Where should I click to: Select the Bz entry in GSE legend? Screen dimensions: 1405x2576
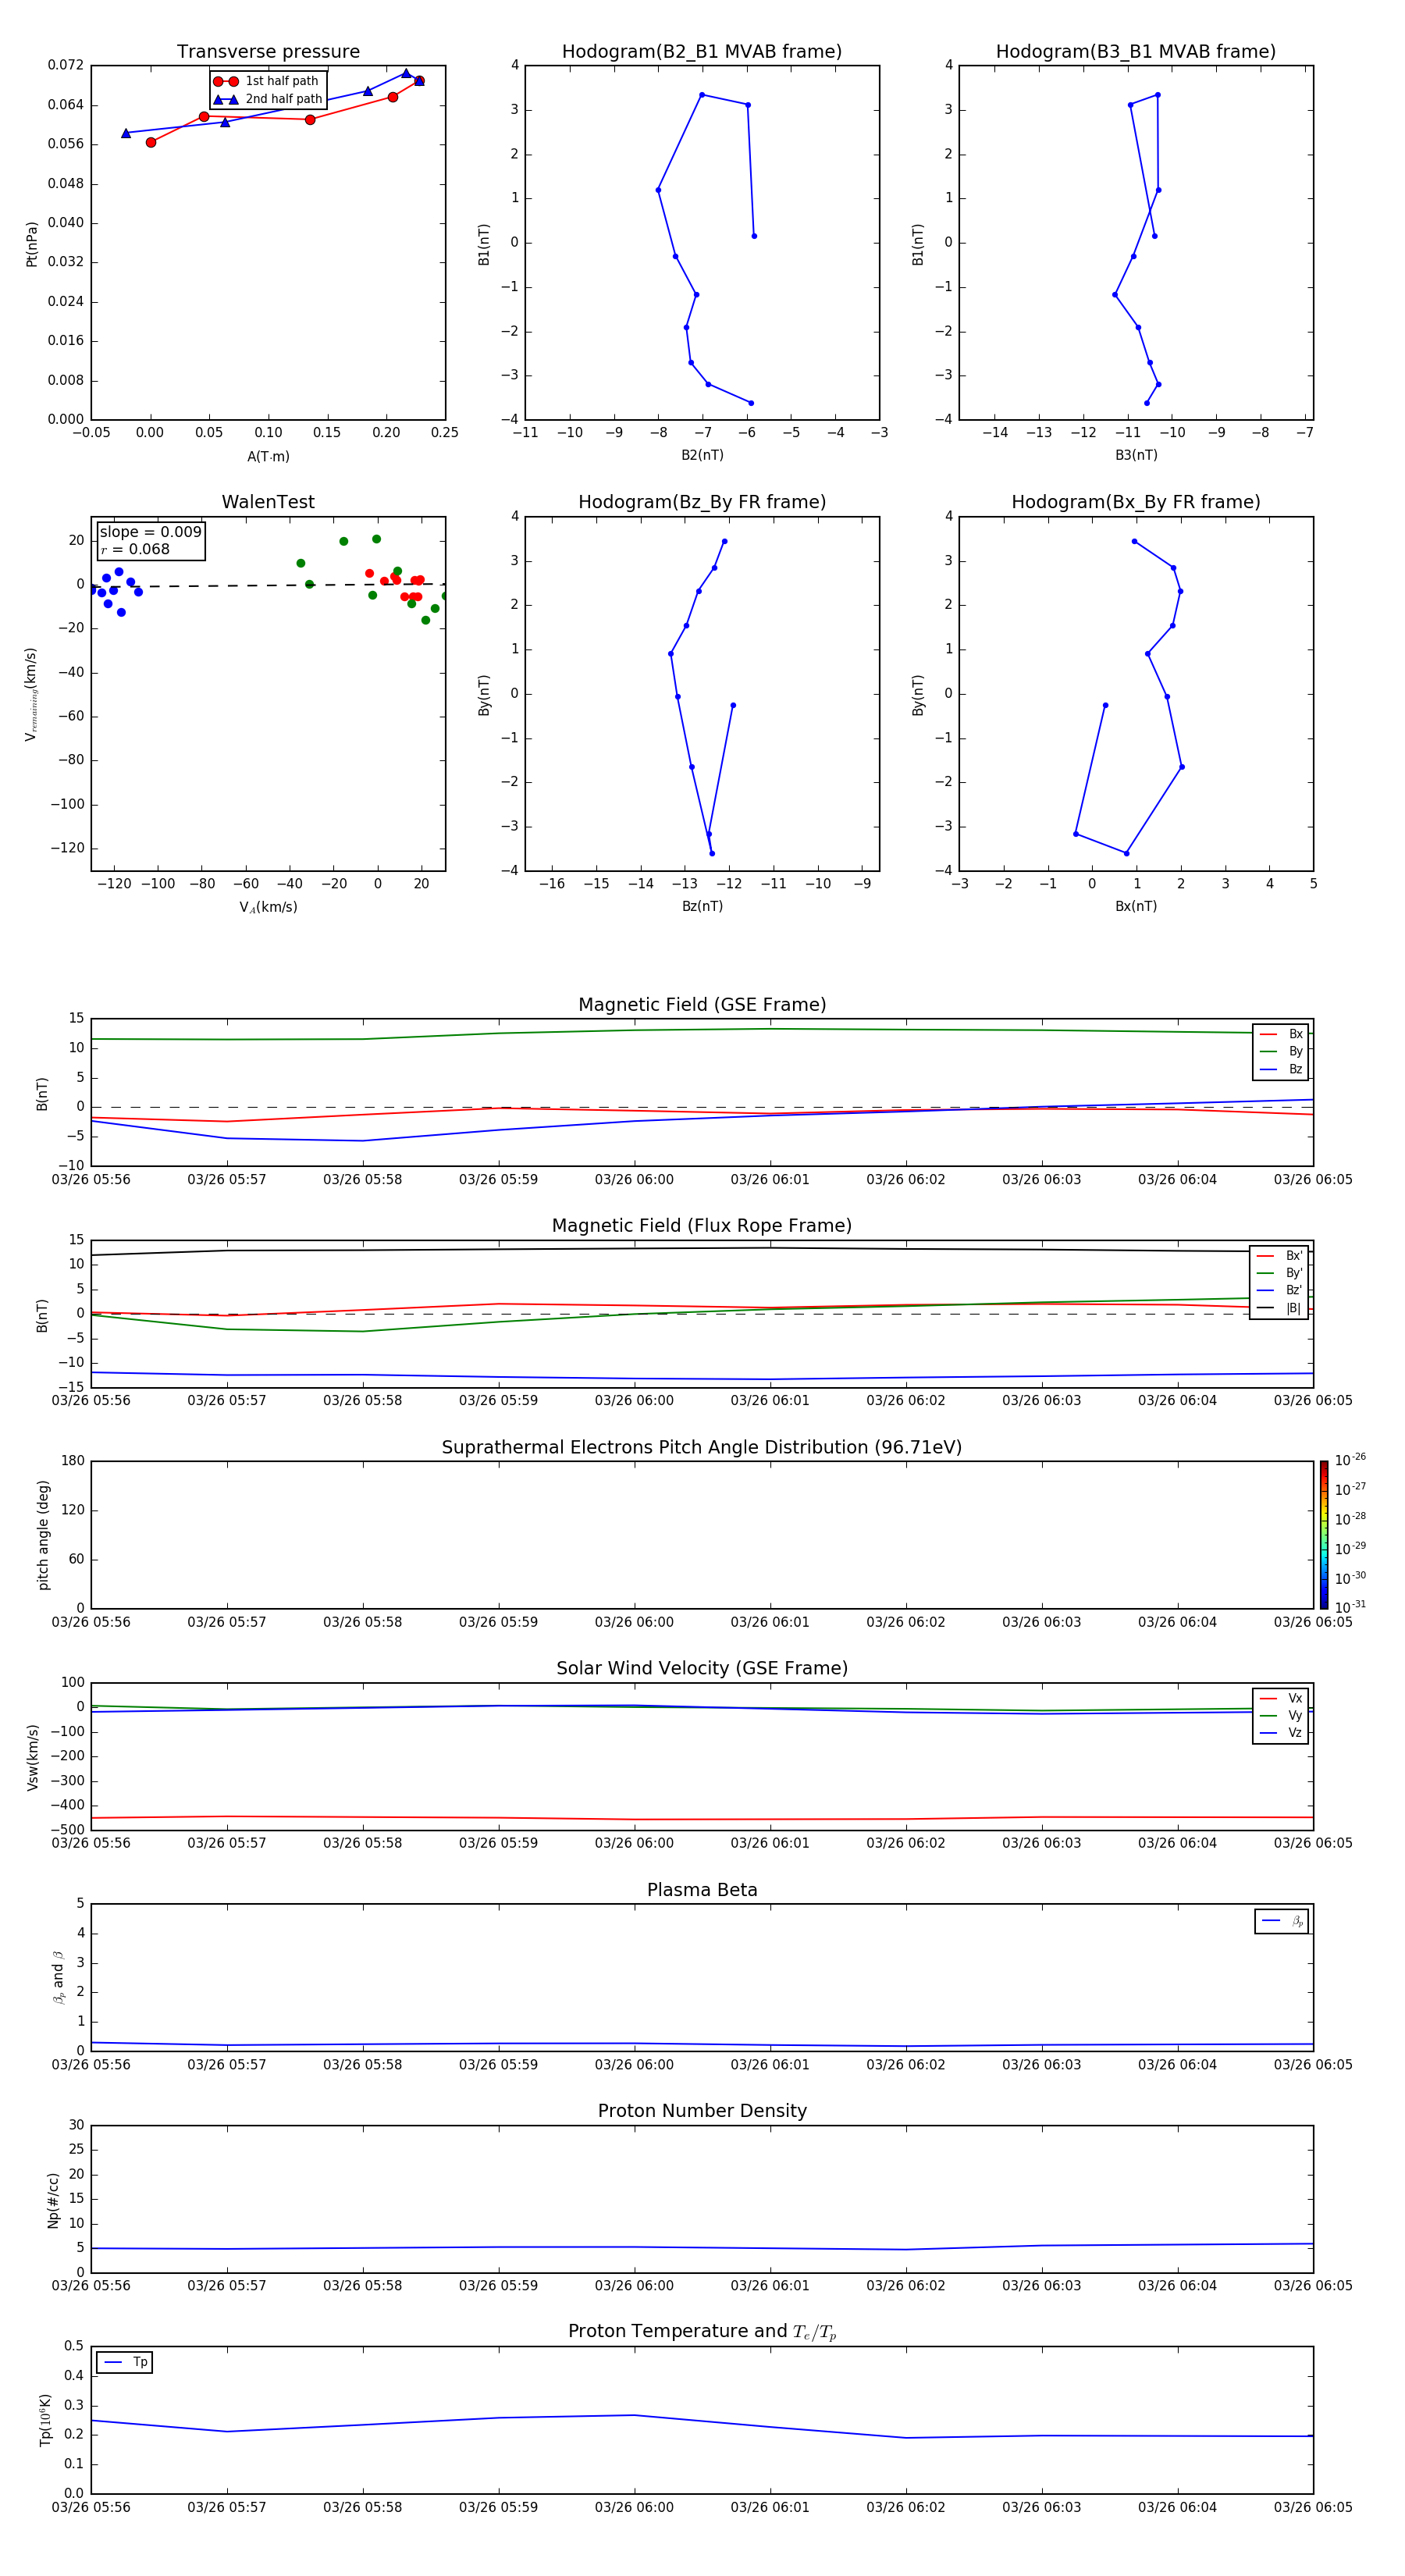[x=1281, y=1070]
